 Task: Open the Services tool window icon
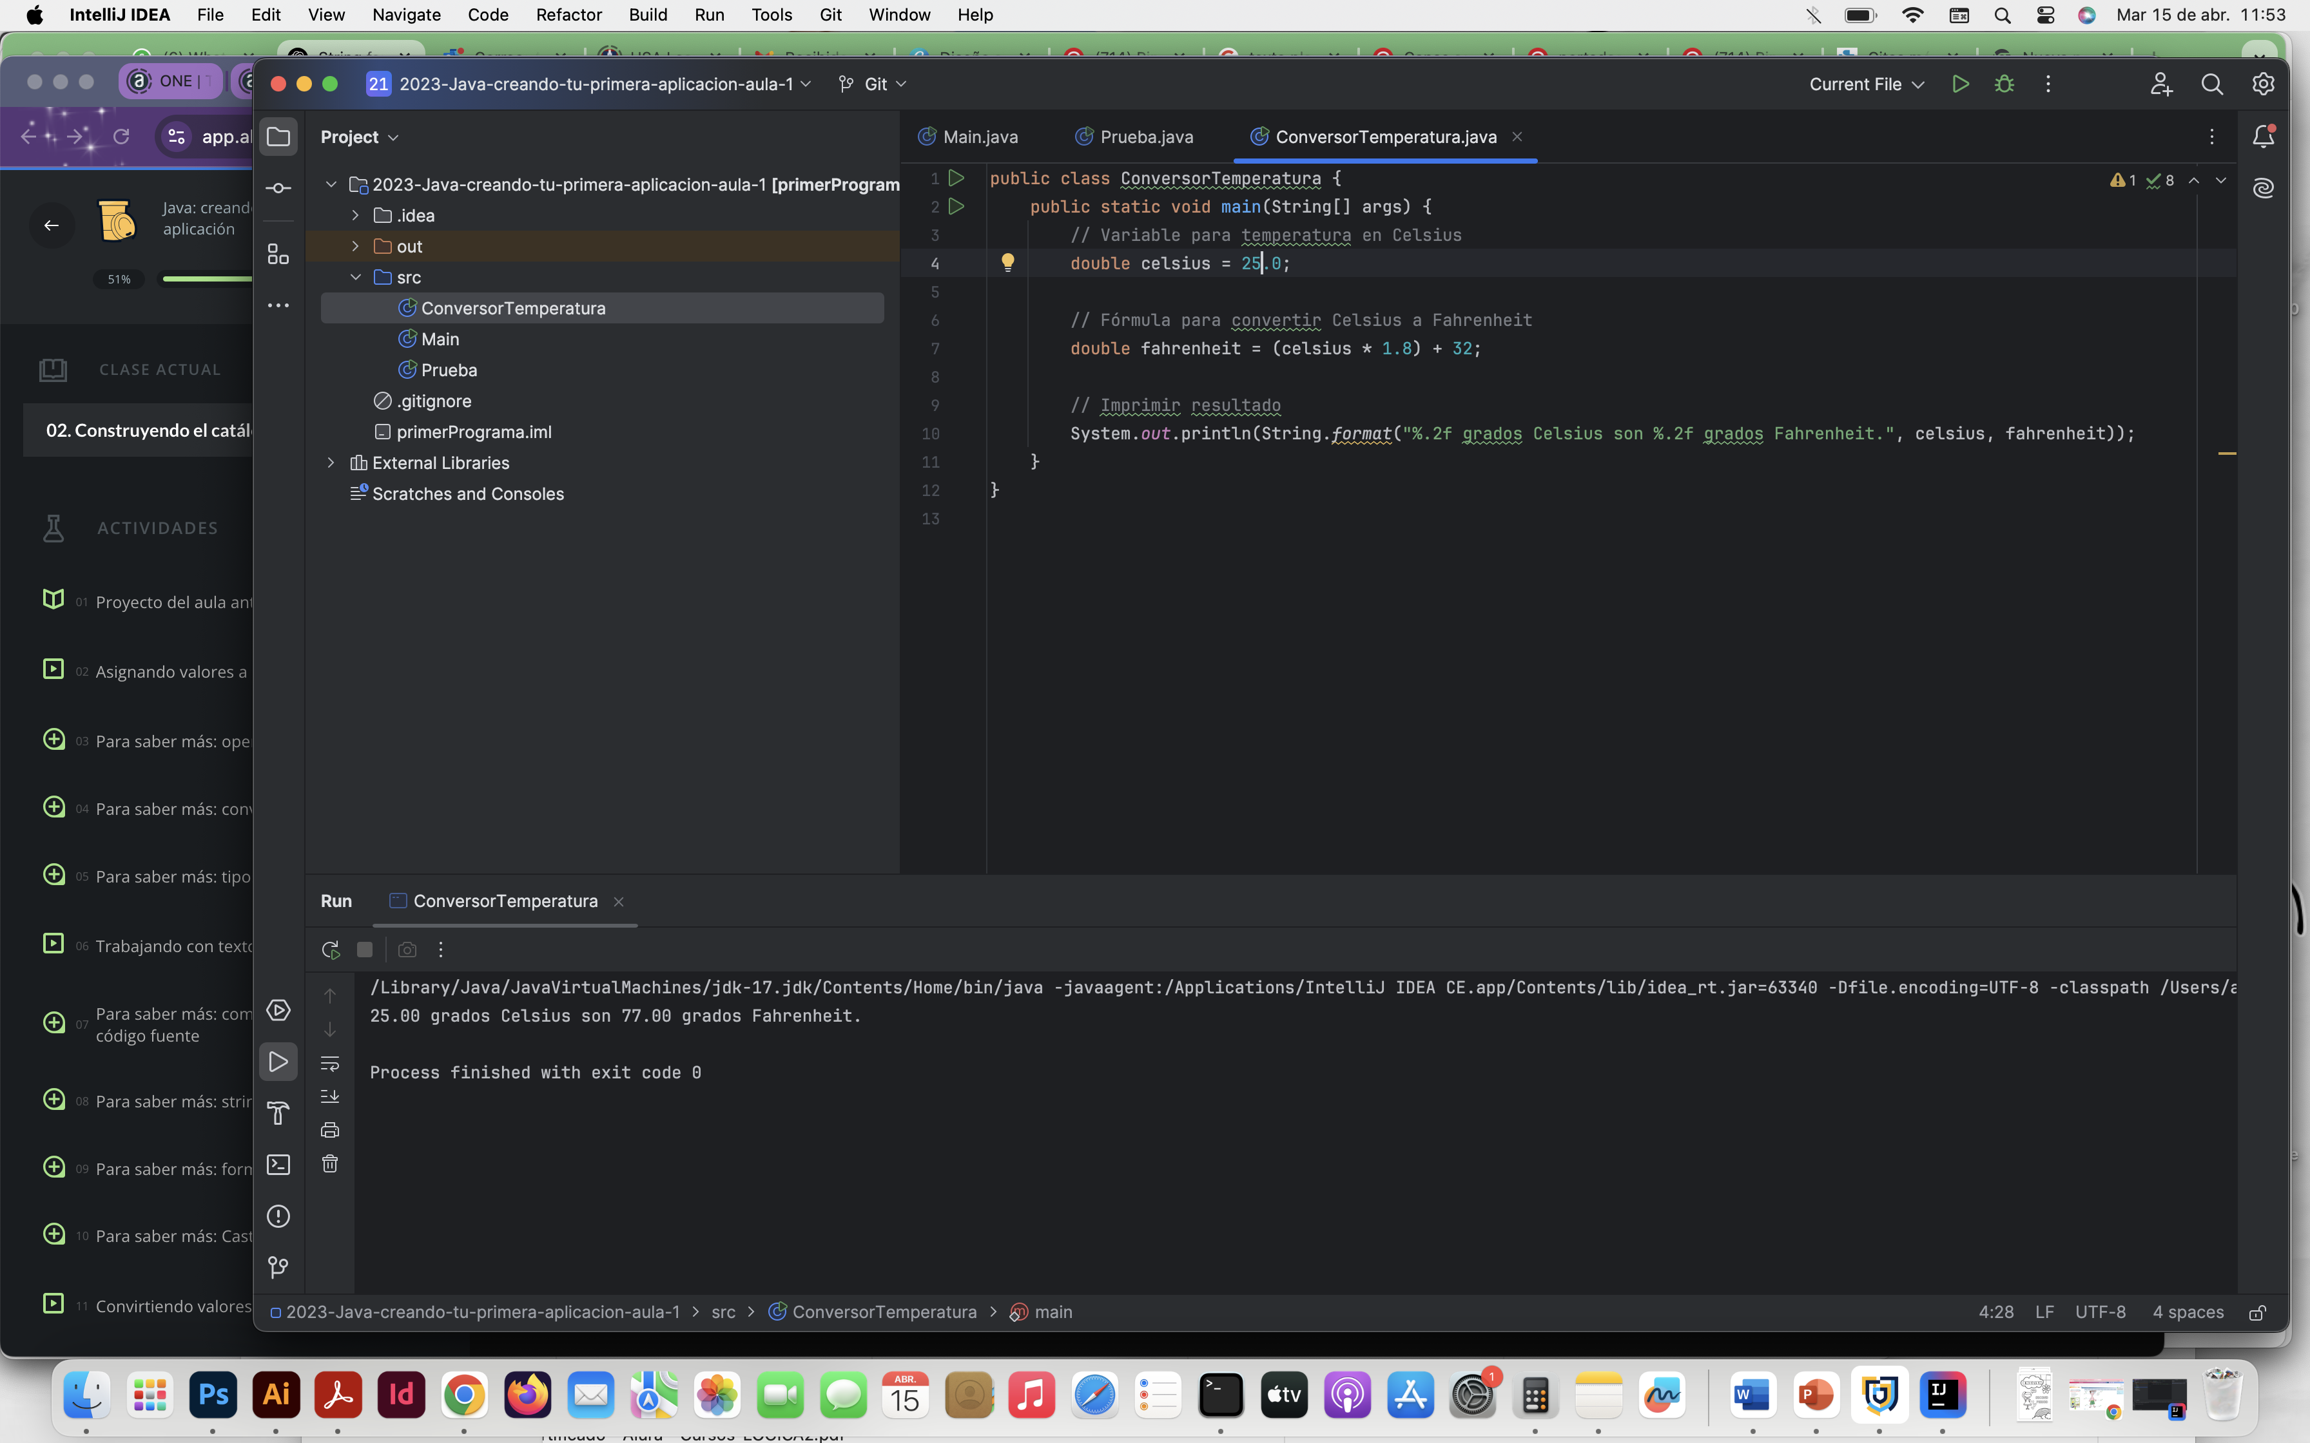click(278, 1011)
